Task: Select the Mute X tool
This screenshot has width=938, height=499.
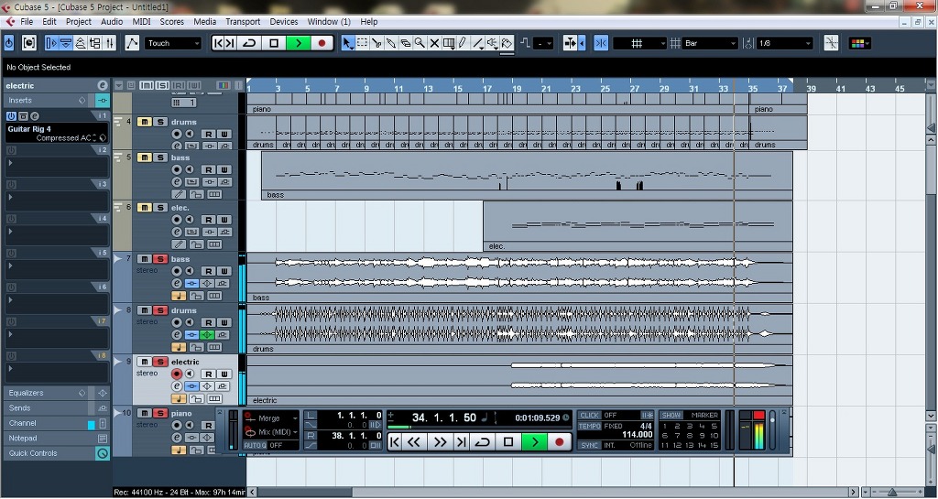Action: 434,43
